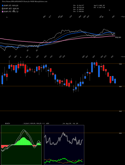Select the 'DOW MT: 950.38' legend text
This screenshot has height=165, width=125.
tap(11, 9)
